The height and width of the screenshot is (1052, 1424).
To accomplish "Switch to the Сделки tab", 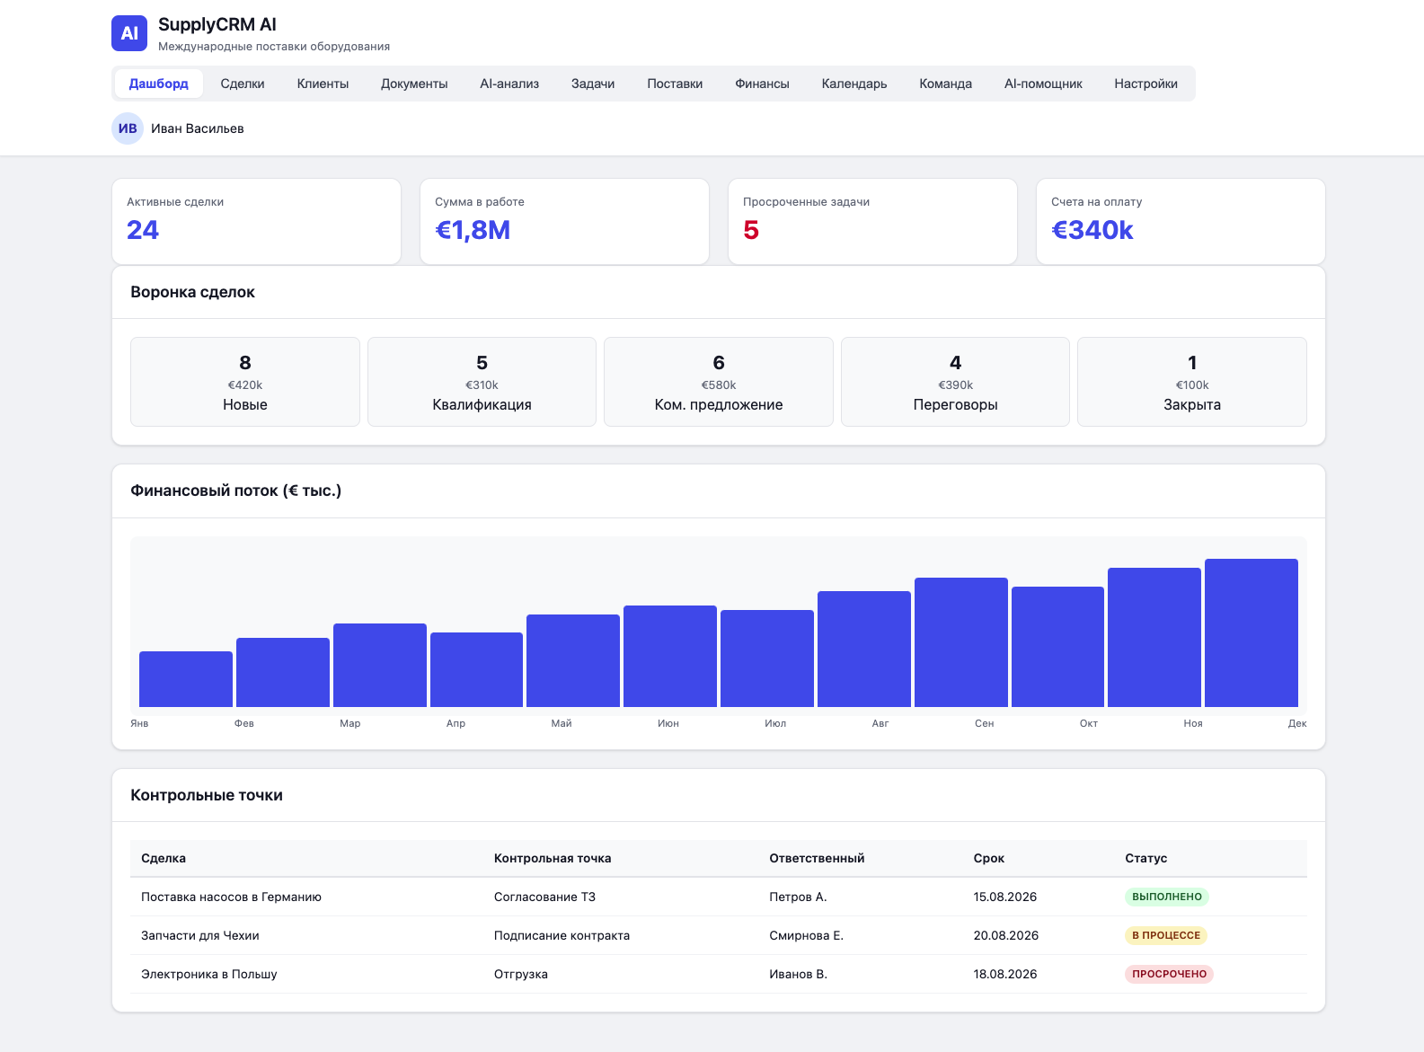I will coord(243,84).
